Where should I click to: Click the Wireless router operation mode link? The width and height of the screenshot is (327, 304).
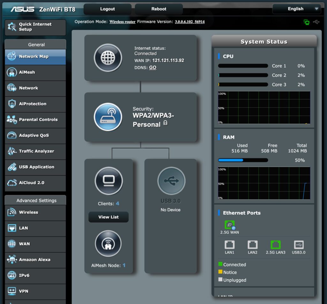pos(122,22)
